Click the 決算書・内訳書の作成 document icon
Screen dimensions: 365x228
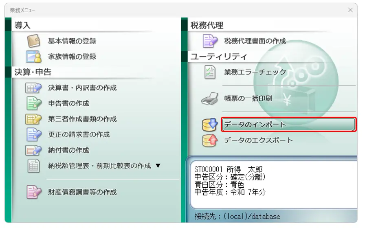[x=34, y=88]
